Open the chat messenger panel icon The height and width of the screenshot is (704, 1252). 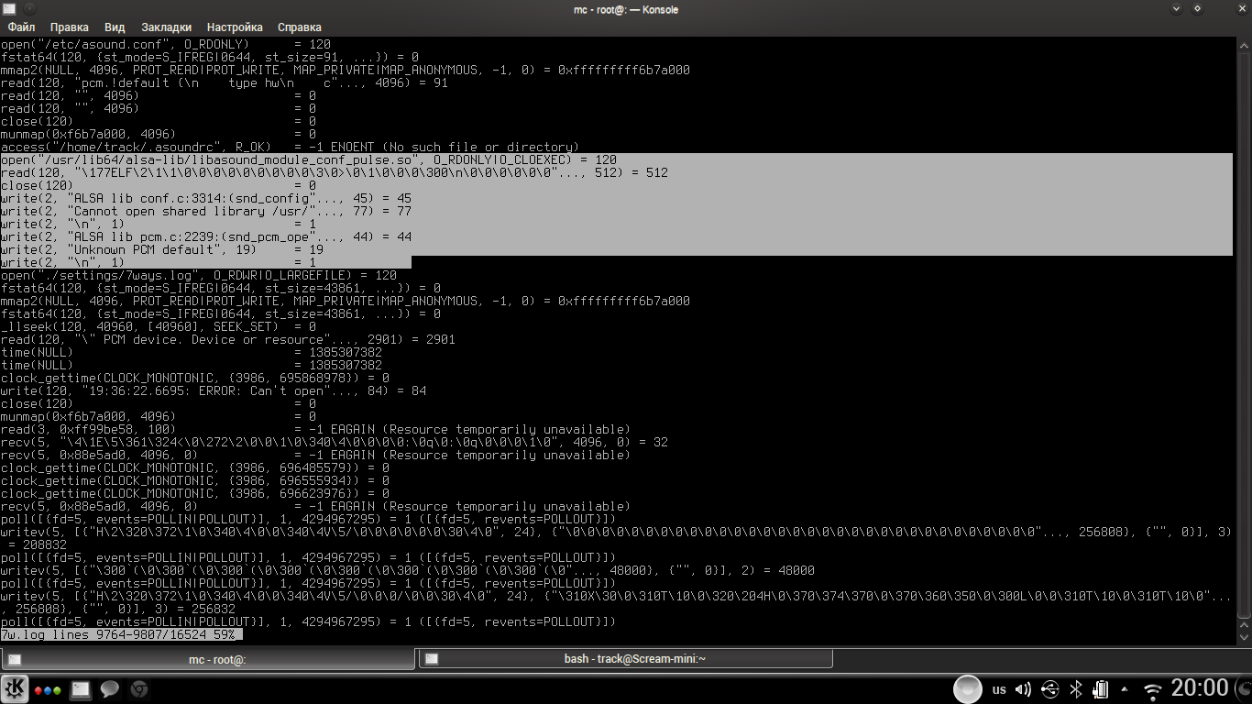(x=110, y=689)
